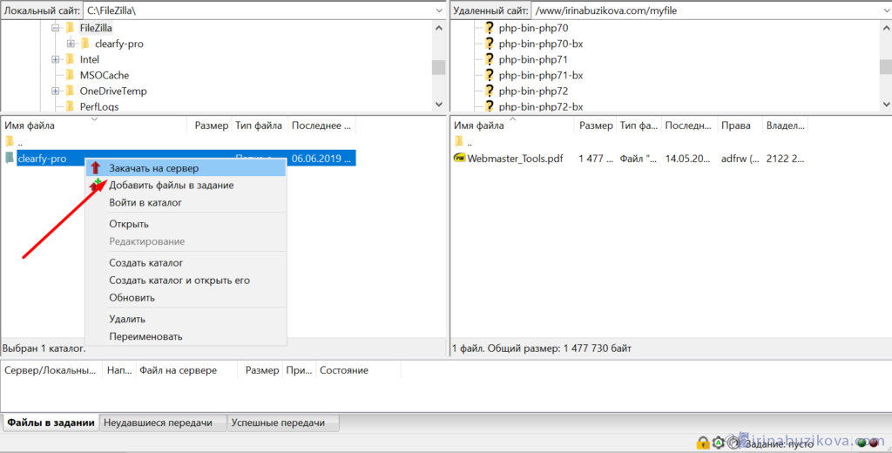Expand the OneDriveTemp folder tree node

[x=56, y=91]
